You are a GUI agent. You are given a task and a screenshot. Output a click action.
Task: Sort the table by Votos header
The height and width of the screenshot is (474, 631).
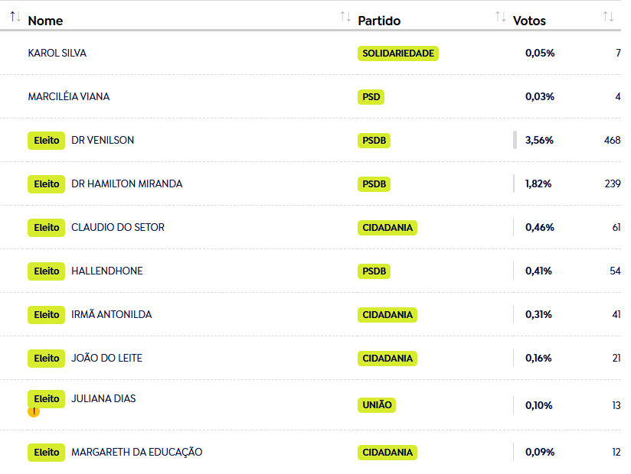(529, 21)
